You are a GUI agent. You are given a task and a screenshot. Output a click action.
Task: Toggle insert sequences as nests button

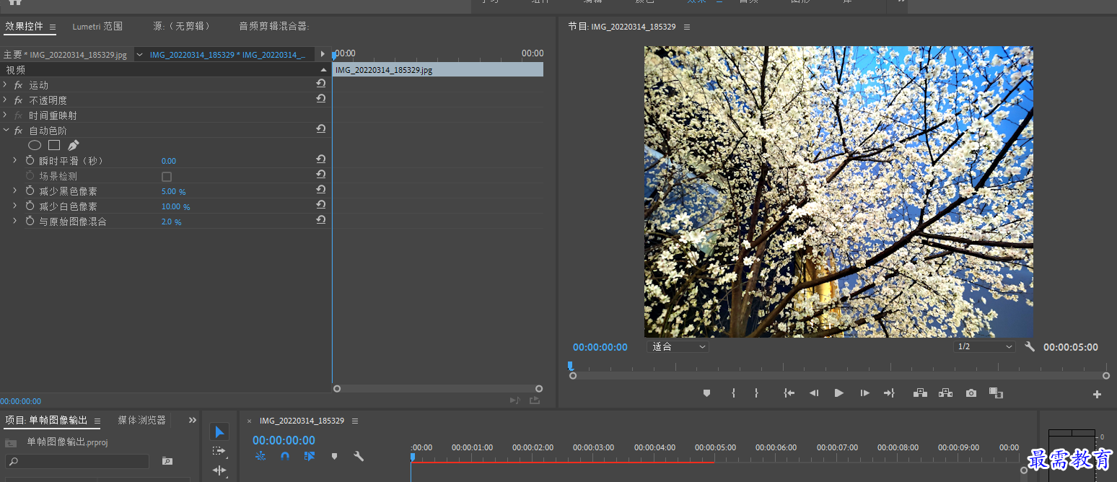pyautogui.click(x=260, y=456)
